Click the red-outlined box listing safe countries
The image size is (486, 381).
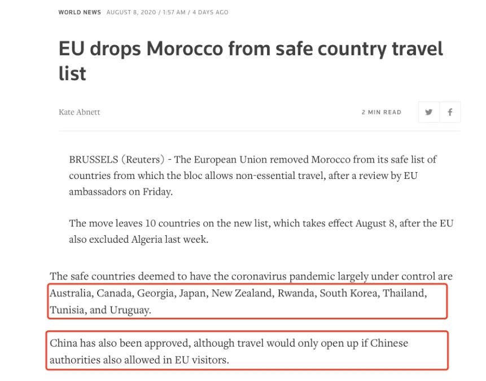click(247, 301)
